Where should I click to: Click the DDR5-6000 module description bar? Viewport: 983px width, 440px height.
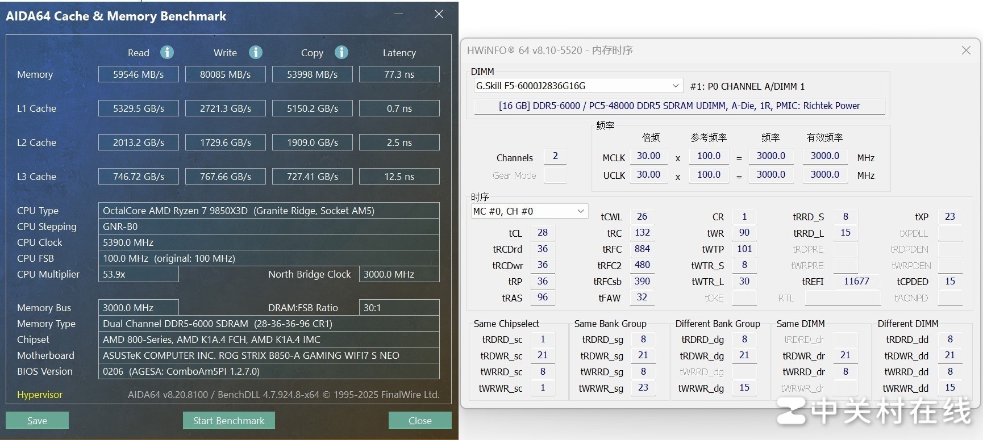(679, 106)
